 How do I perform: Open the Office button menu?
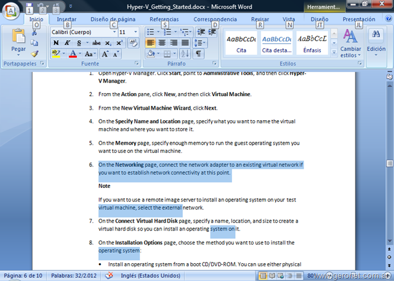point(11,11)
